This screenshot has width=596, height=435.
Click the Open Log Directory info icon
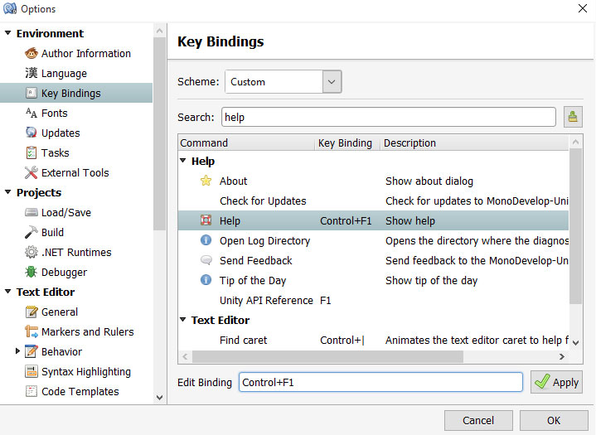206,240
